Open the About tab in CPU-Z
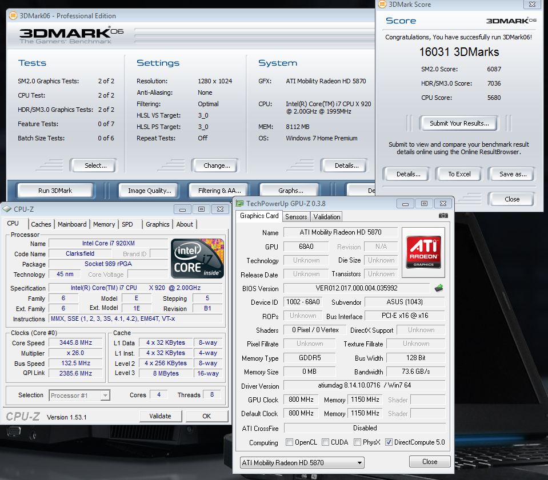 pos(185,224)
